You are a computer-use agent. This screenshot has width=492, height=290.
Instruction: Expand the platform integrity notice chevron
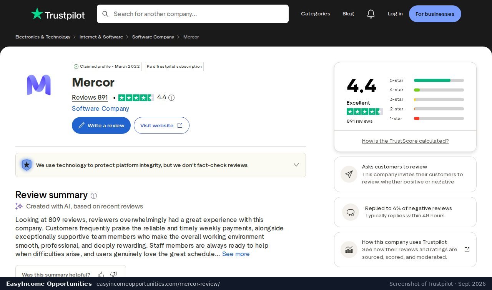[x=296, y=165]
